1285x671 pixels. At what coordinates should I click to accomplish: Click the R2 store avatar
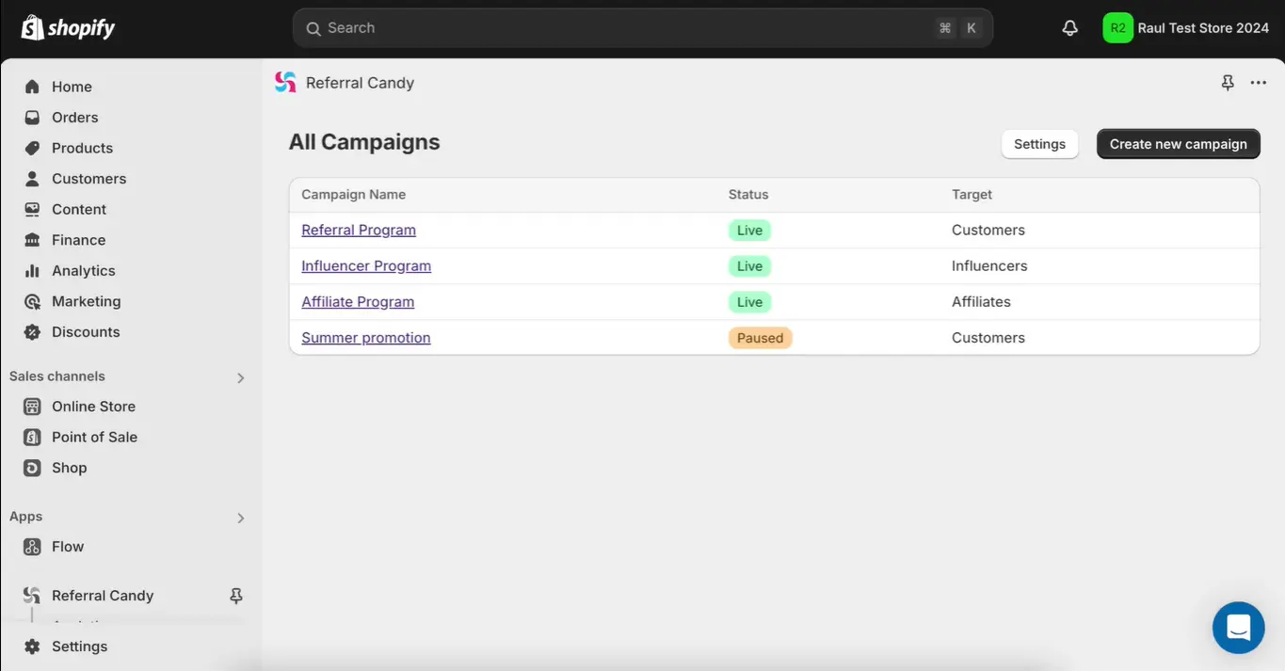coord(1117,28)
